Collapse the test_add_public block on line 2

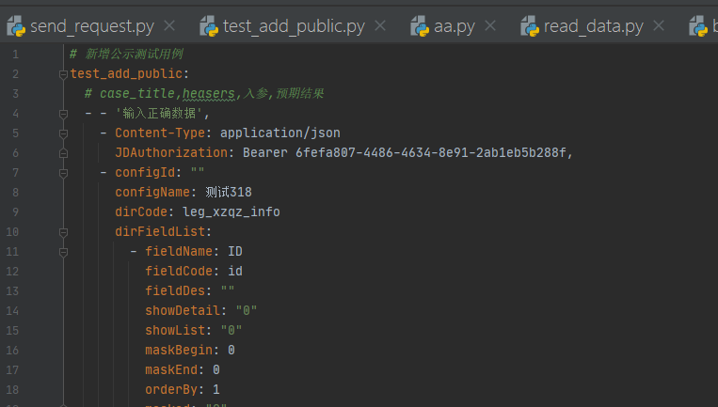coord(63,73)
